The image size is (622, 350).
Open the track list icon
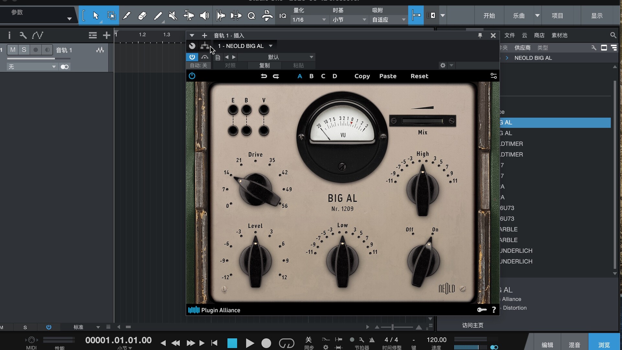[x=93, y=35]
